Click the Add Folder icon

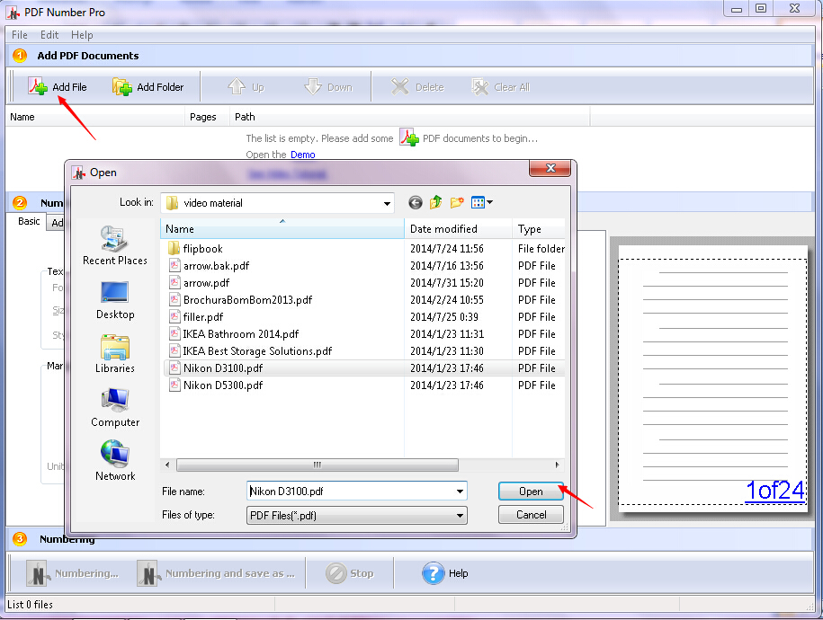click(x=121, y=86)
